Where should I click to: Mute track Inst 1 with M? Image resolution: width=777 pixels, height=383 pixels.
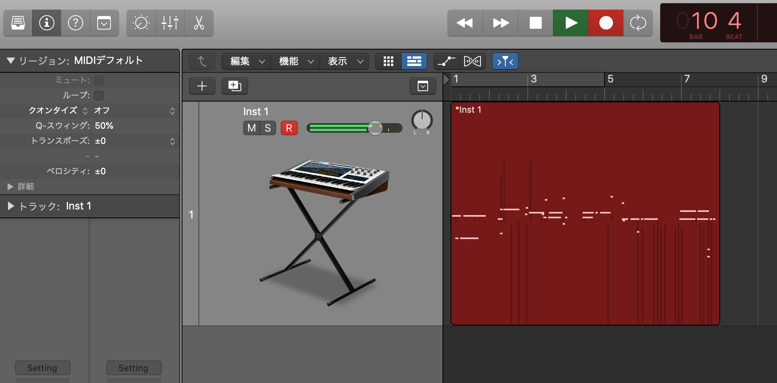pyautogui.click(x=251, y=128)
